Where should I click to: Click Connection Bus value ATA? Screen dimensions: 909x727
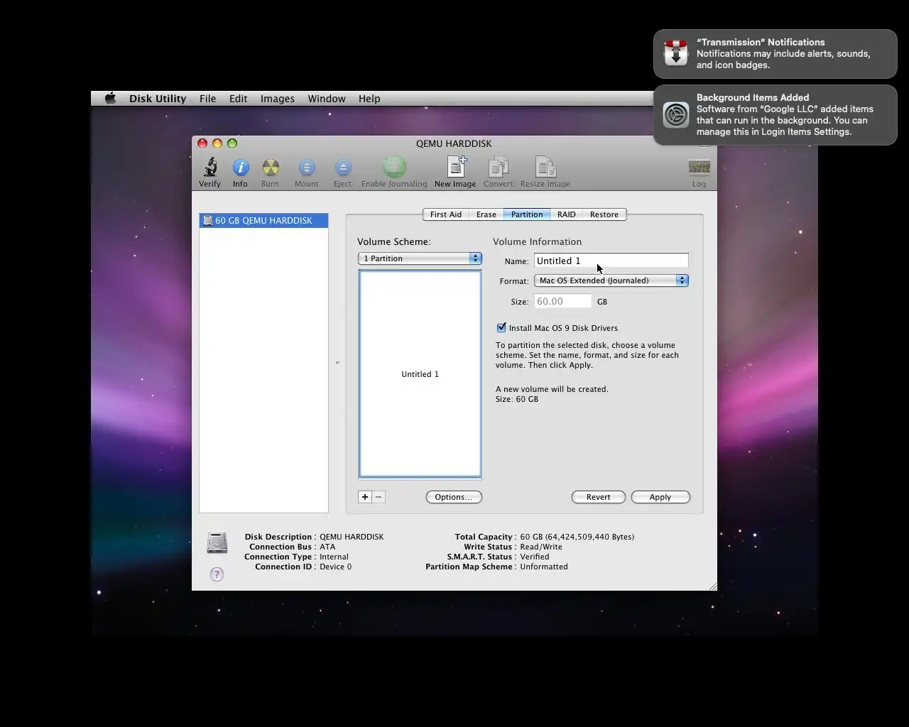click(x=327, y=547)
